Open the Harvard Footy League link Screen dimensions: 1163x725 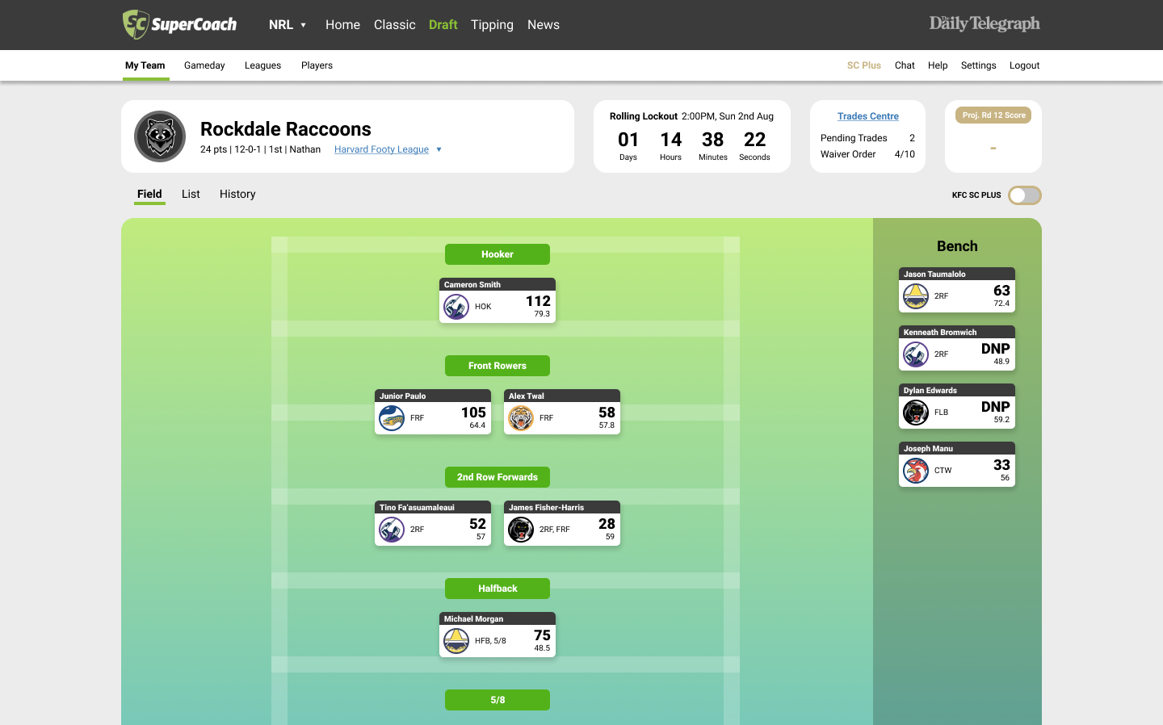381,149
